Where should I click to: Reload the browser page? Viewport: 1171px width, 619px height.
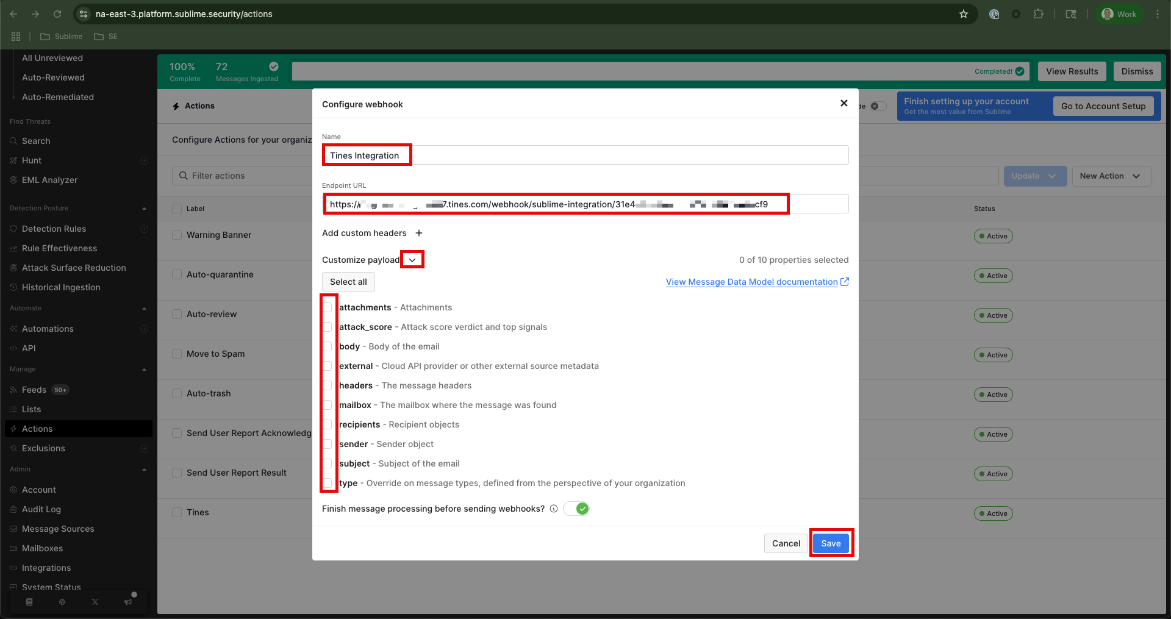click(57, 14)
